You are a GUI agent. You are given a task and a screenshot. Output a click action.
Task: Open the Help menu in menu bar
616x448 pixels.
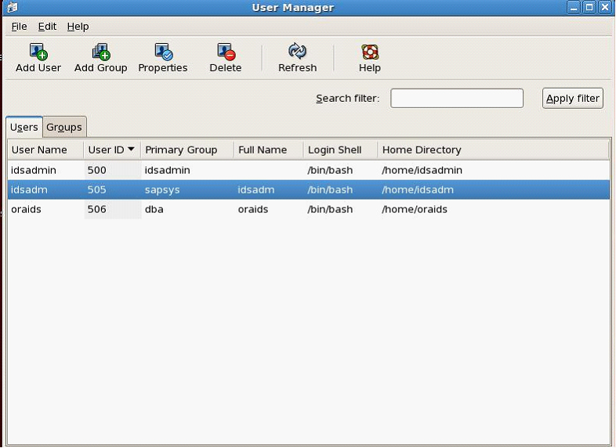coord(78,27)
